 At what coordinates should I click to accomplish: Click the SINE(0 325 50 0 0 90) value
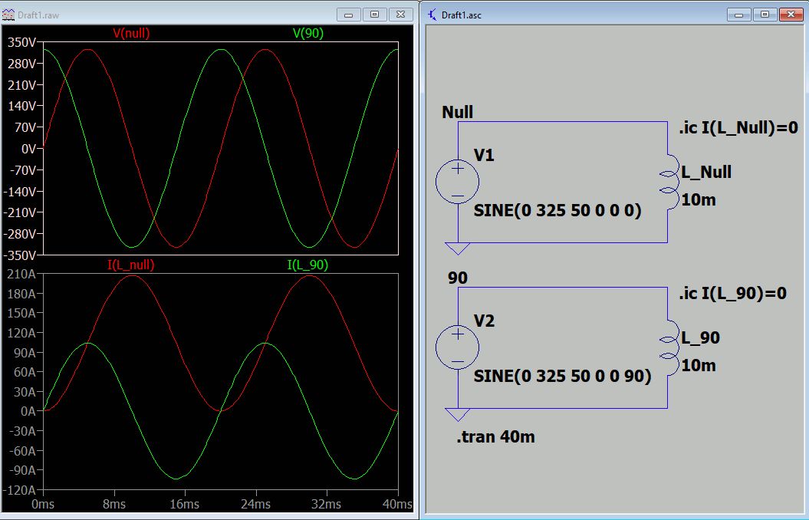click(562, 376)
